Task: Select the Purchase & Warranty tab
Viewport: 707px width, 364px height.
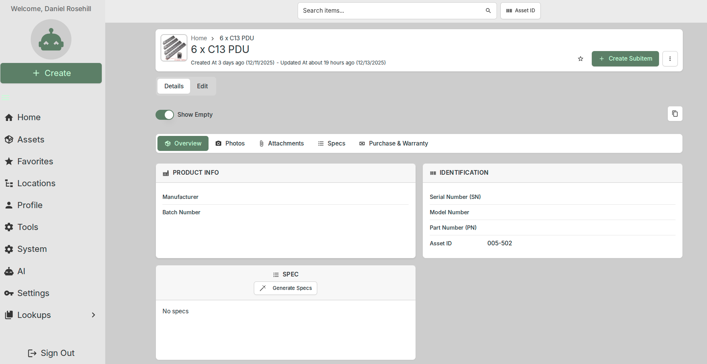Action: [x=394, y=144]
